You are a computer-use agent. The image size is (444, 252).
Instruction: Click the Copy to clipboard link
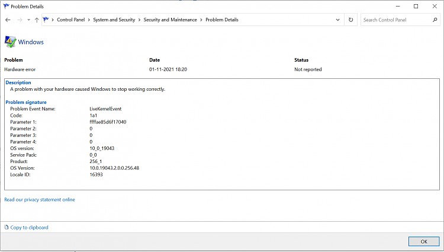[x=30, y=227]
